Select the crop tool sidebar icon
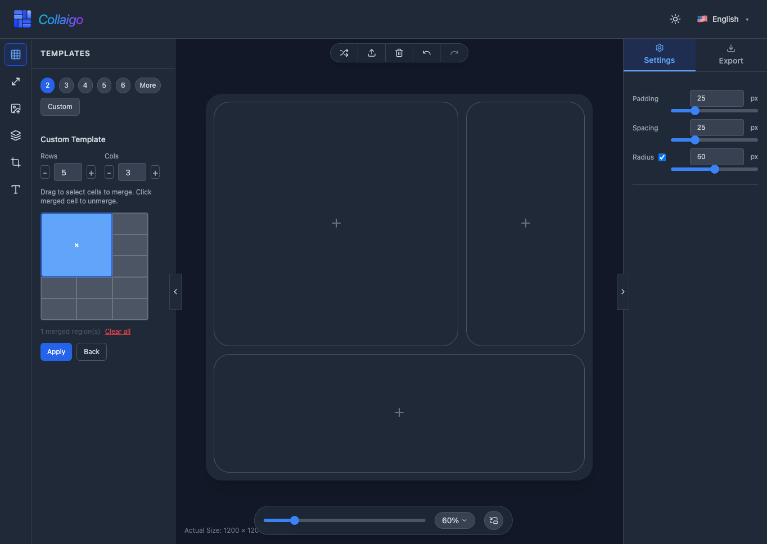The width and height of the screenshot is (767, 544). 16,162
